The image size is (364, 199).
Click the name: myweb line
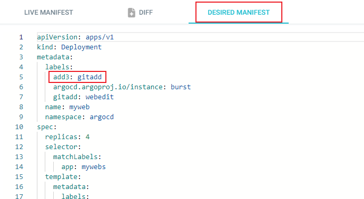point(67,107)
